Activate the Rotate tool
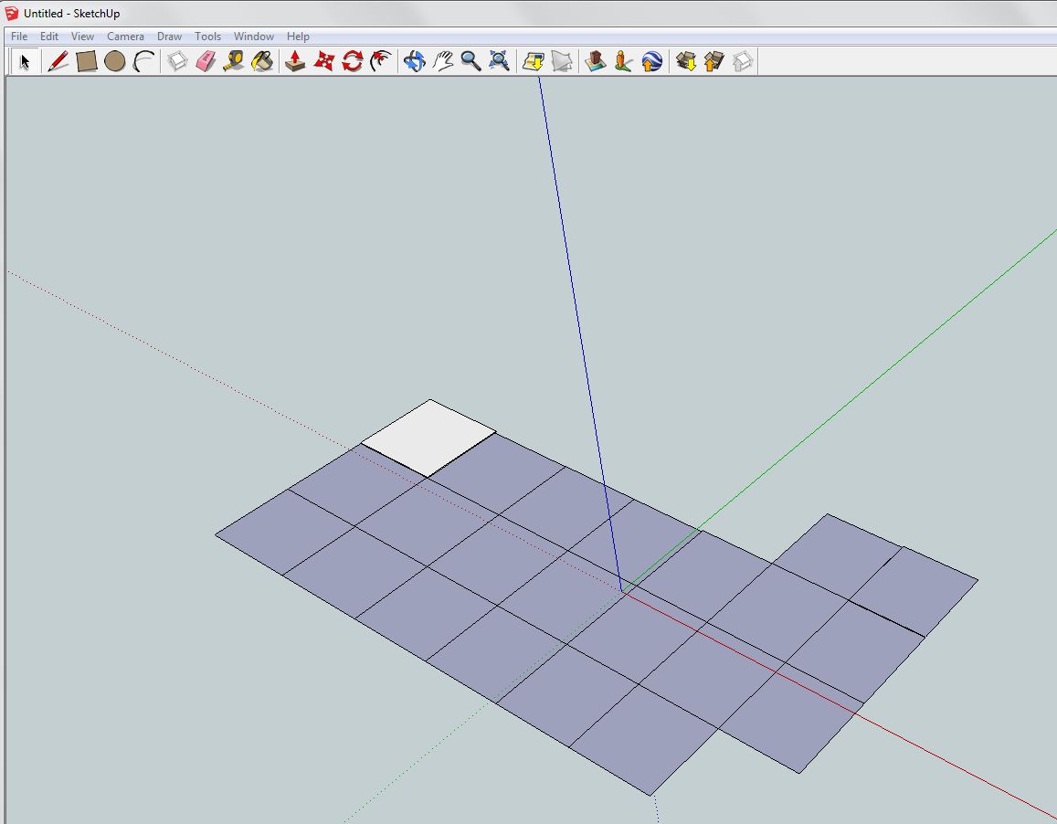The image size is (1057, 824). 353,61
